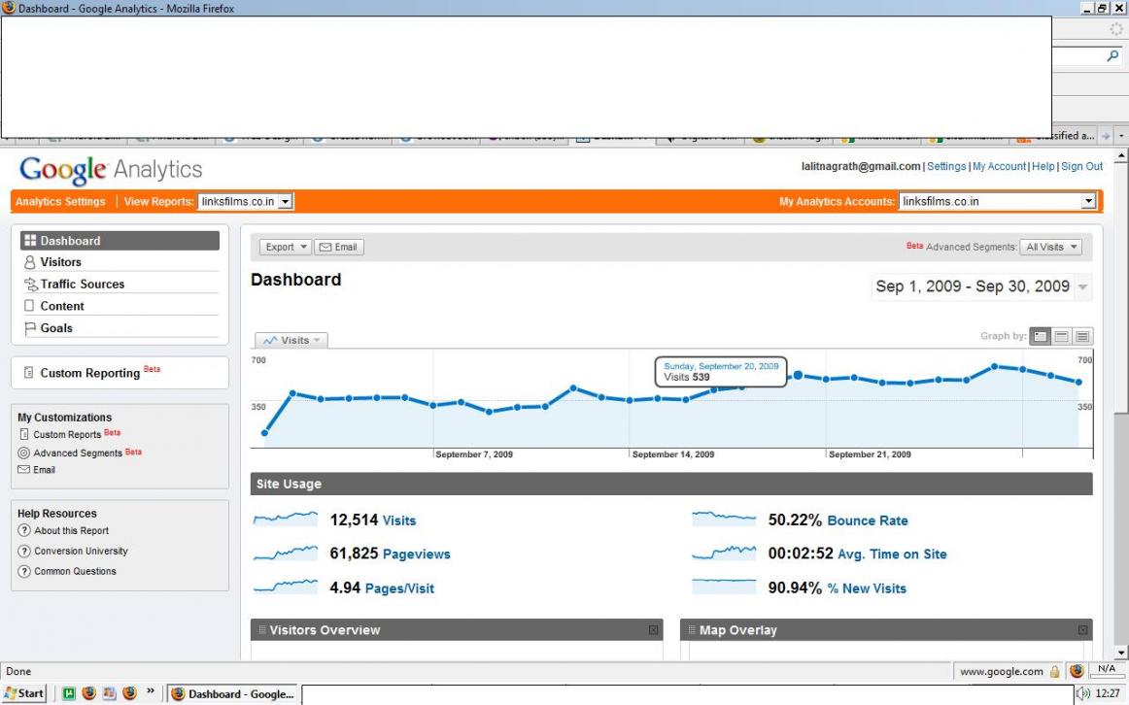Click the page vertical scrollbar
Image resolution: width=1129 pixels, height=705 pixels.
click(x=1121, y=403)
